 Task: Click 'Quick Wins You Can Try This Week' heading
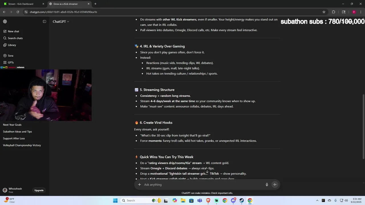(167, 157)
